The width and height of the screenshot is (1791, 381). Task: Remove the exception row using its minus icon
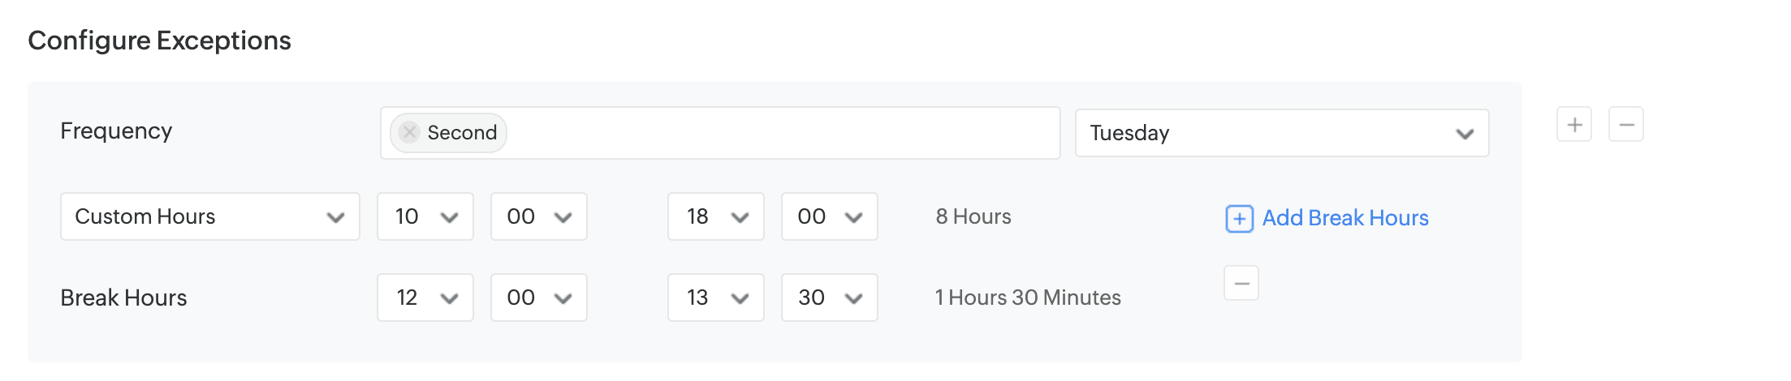(x=1625, y=125)
